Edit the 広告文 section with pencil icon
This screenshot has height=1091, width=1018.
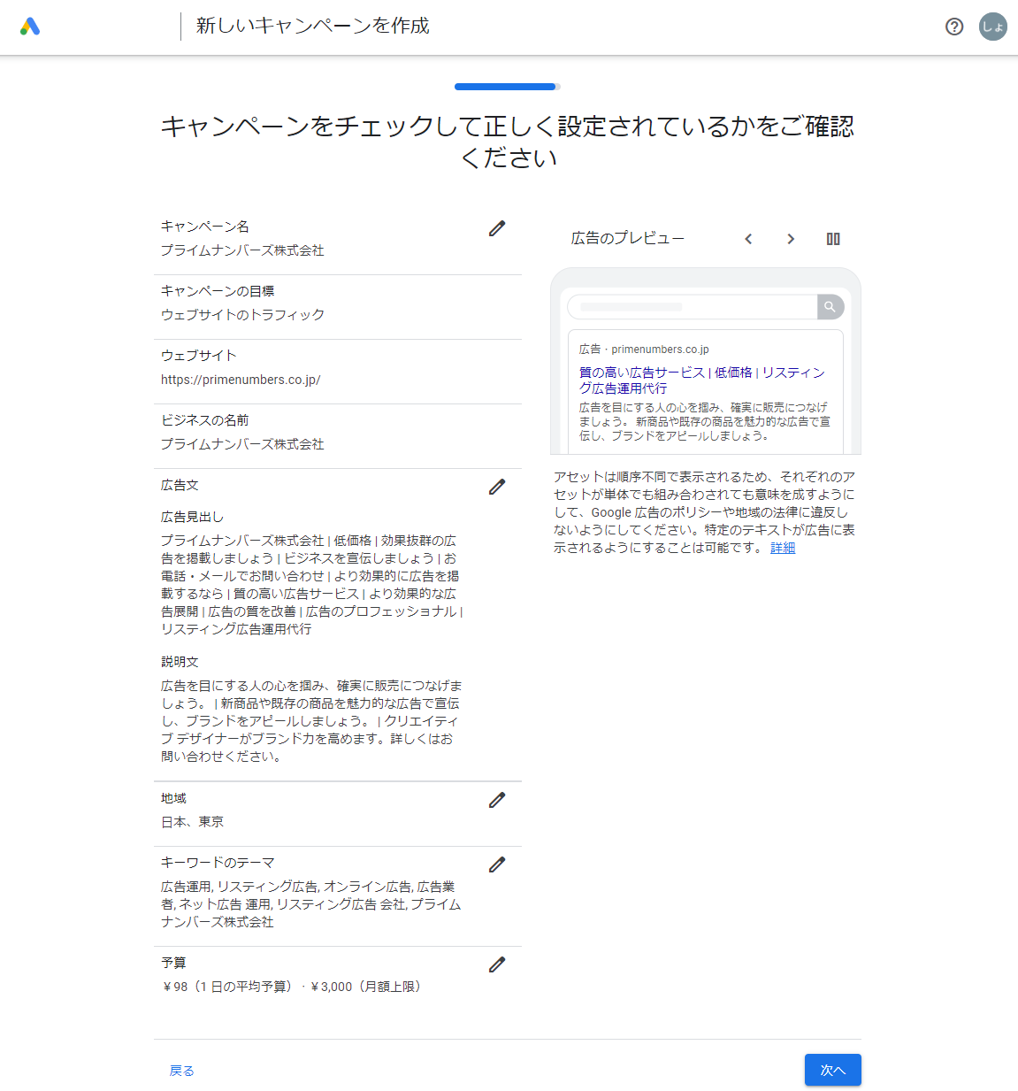coord(497,488)
